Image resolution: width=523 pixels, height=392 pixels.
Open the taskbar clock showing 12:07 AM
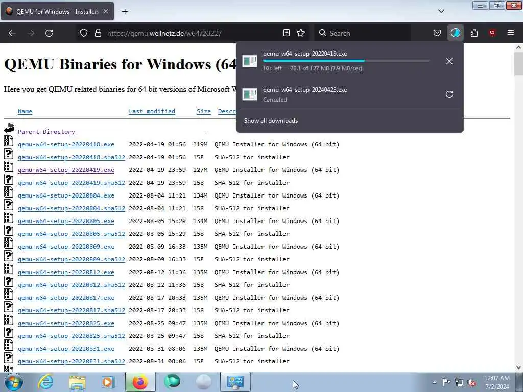tap(496, 382)
